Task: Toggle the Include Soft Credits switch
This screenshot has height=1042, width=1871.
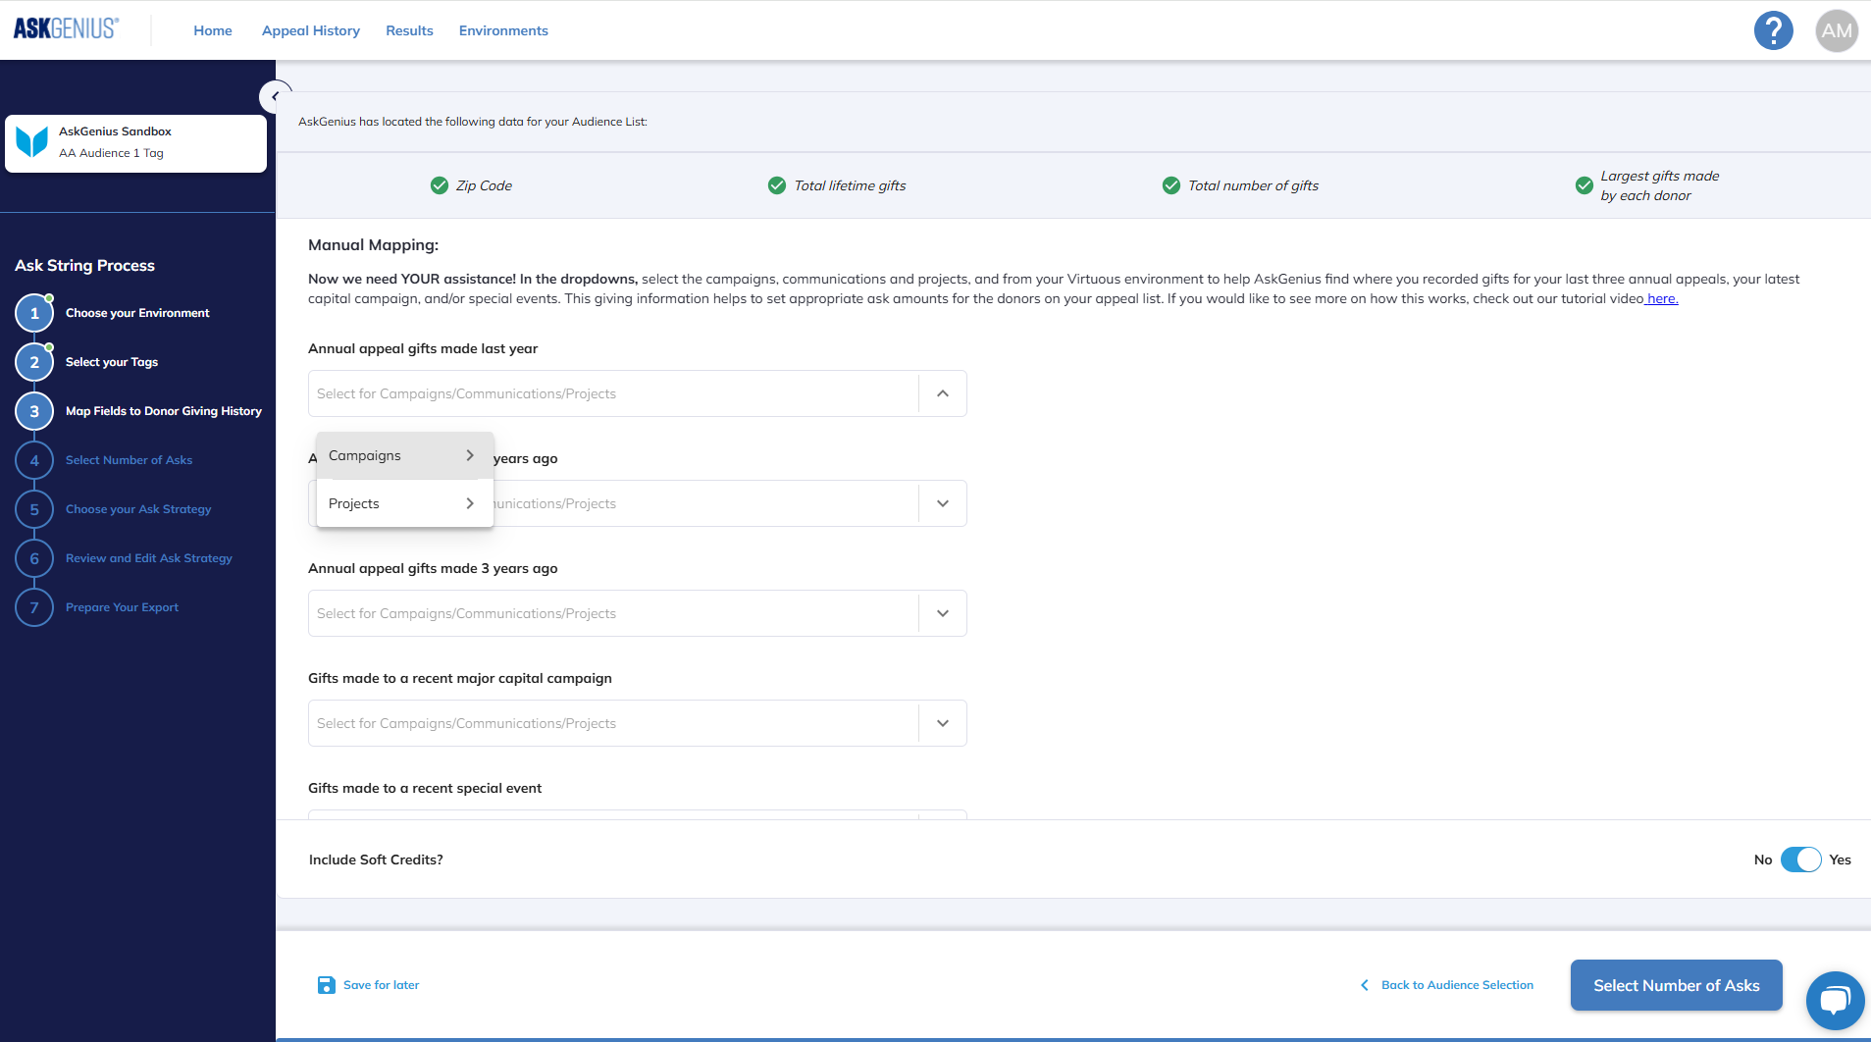Action: [x=1800, y=860]
